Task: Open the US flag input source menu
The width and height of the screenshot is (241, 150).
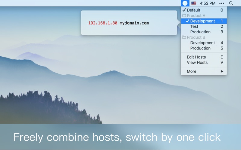Action: (x=194, y=3)
